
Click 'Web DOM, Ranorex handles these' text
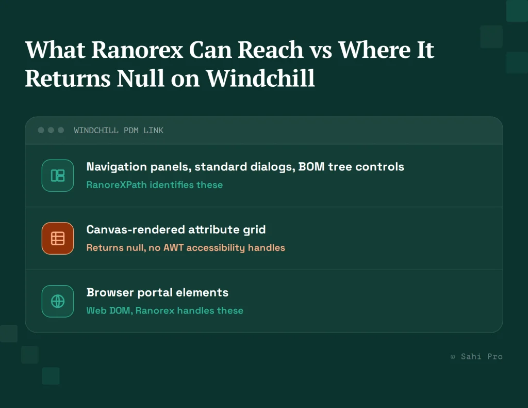pos(164,310)
